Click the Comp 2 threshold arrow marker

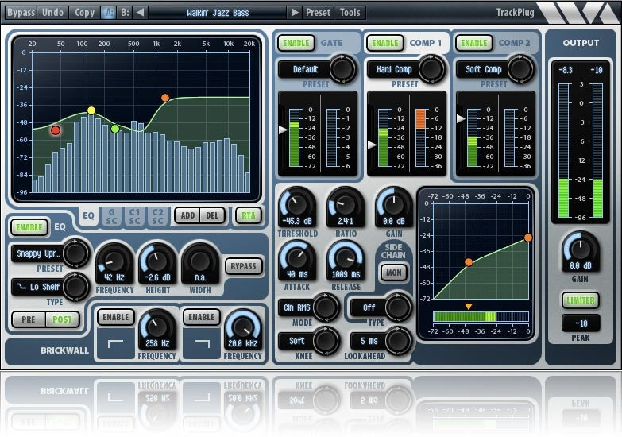(x=461, y=118)
